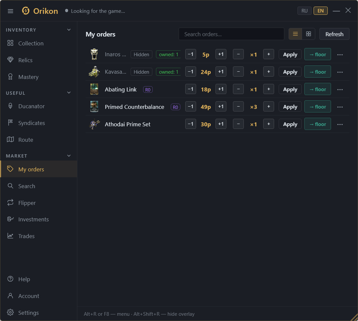Open more options for Primed Counterbalance order
358x321 pixels.
(x=340, y=107)
